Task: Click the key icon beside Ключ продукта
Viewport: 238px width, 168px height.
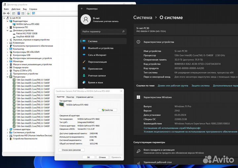Action: 138,151
